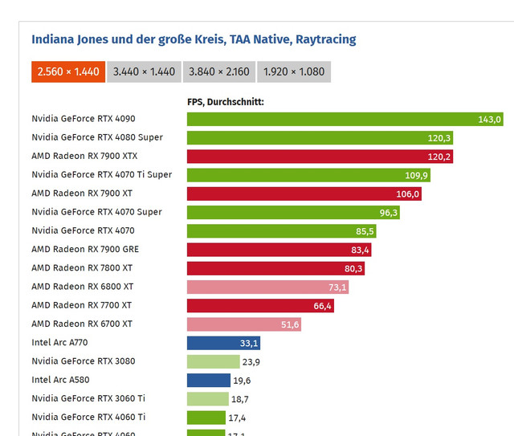Select the Nvidia GeForce RTX 4060 Ti label
514x436 pixels.
point(88,418)
